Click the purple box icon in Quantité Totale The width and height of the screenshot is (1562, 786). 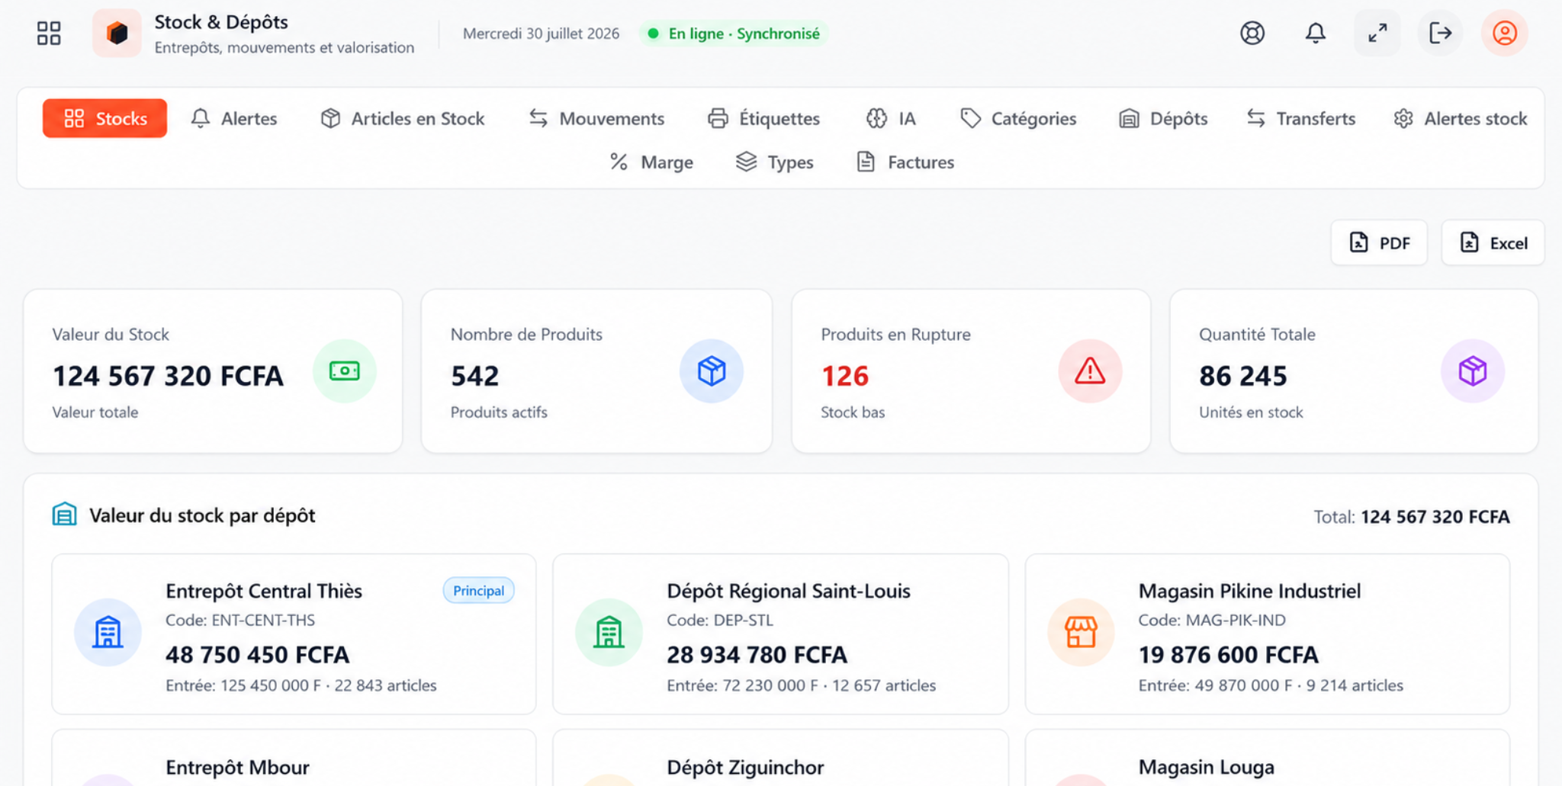1473,371
